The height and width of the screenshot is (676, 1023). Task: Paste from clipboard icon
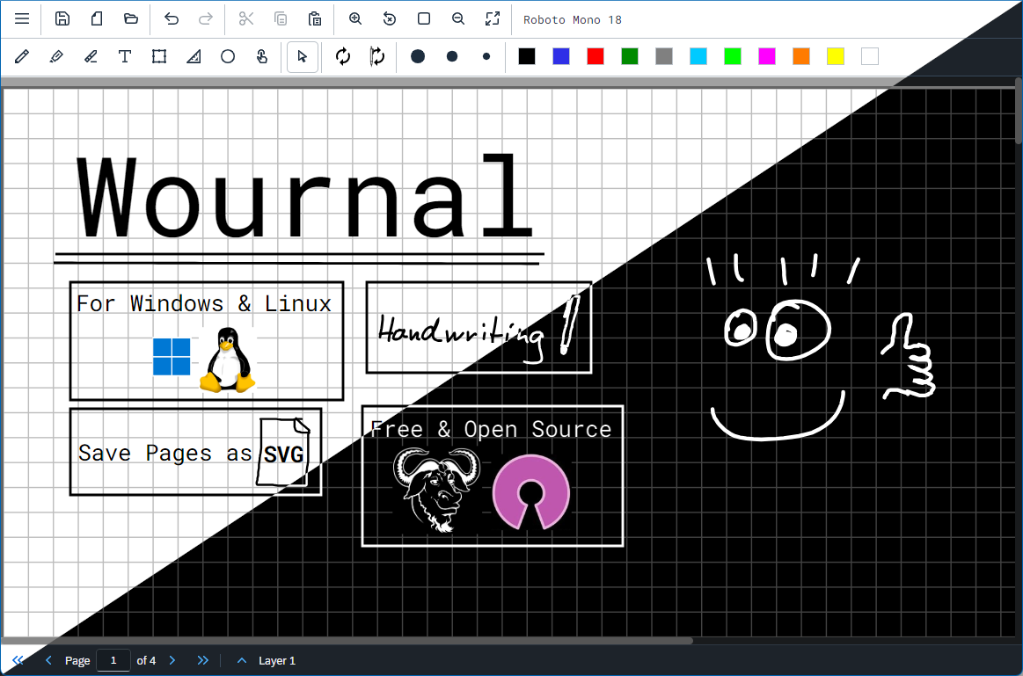pos(315,19)
